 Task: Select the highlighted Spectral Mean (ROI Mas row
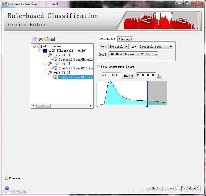tap(76, 77)
